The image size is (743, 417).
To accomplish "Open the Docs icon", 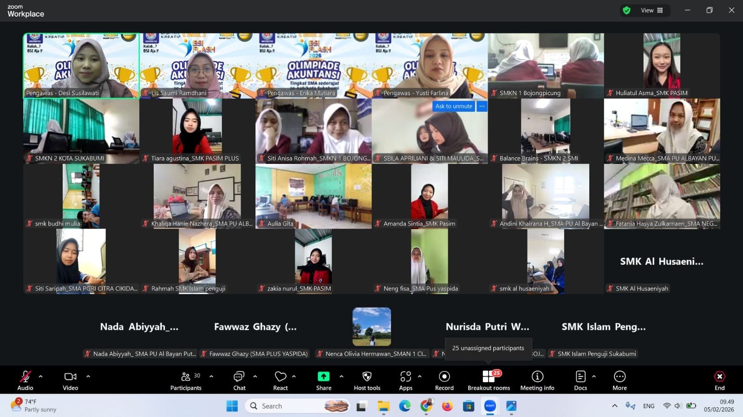I will tap(580, 380).
